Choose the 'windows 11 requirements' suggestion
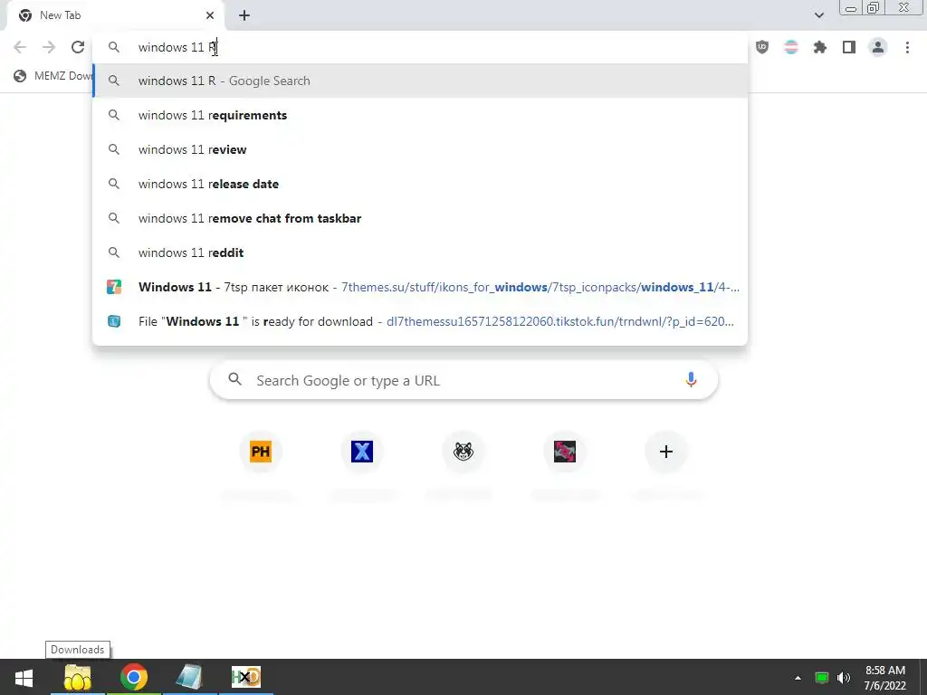This screenshot has width=927, height=695. click(420, 115)
